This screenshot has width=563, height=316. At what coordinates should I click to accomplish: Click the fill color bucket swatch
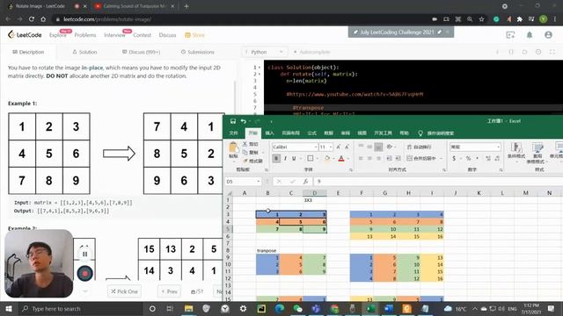tap(327, 158)
